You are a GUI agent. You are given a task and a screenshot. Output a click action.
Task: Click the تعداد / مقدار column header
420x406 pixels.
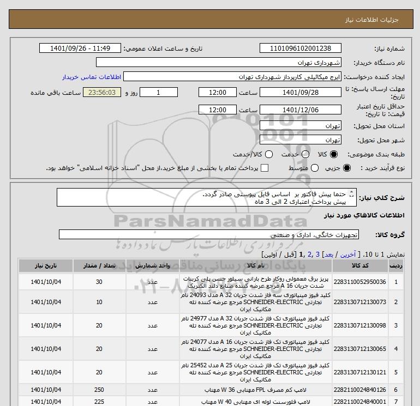click(x=99, y=266)
